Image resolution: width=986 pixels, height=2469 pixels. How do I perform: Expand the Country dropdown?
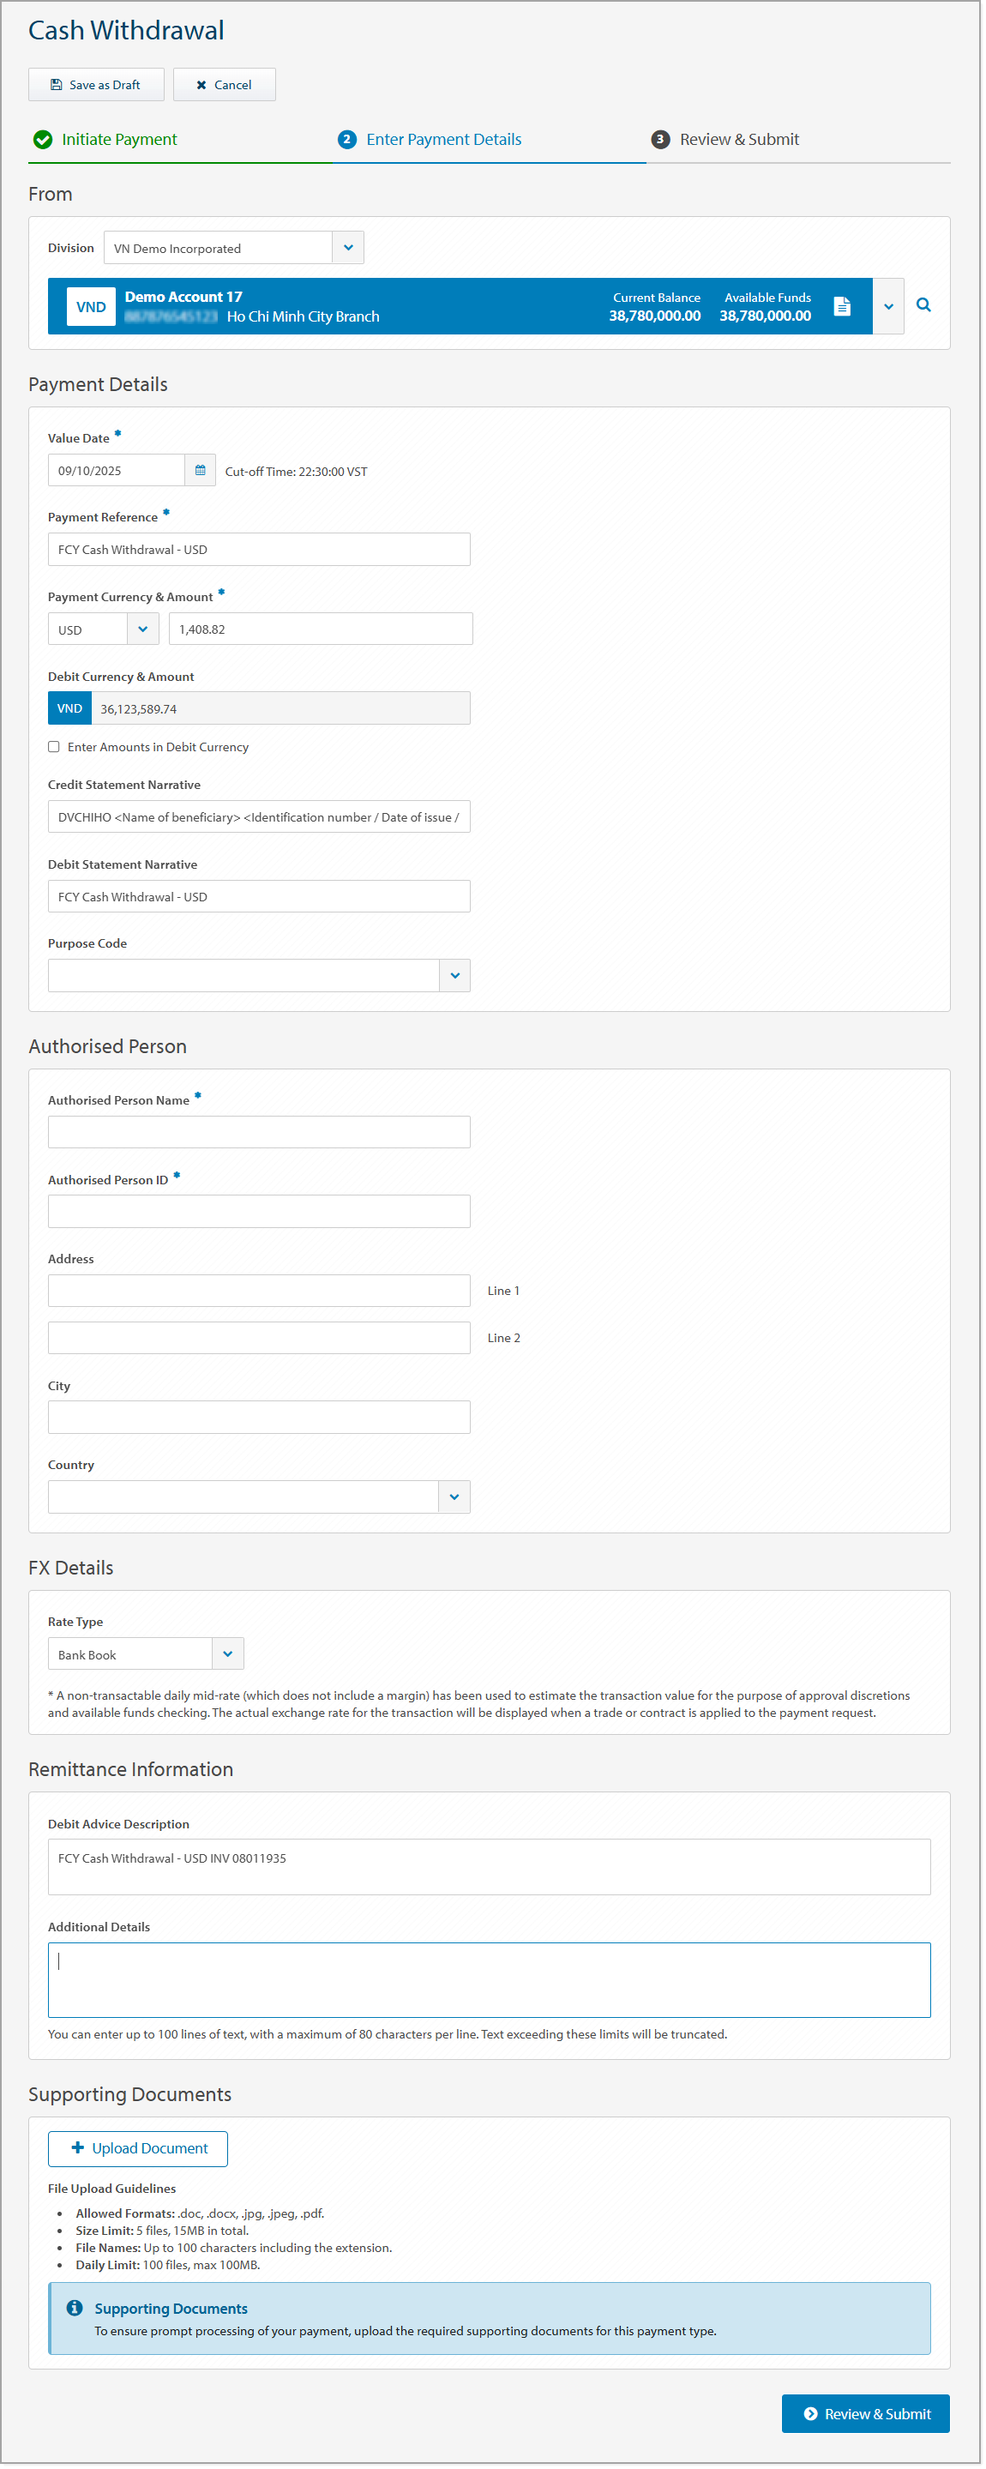[x=454, y=1498]
